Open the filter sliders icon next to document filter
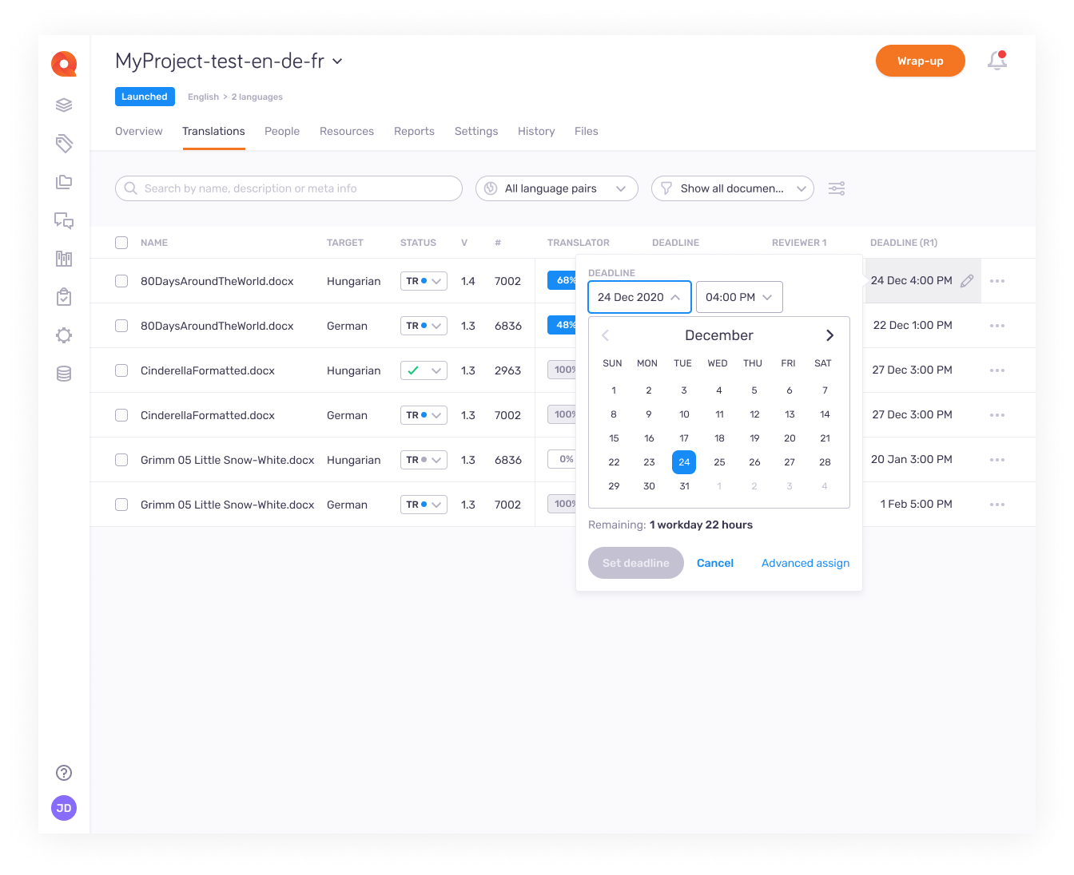 tap(837, 188)
